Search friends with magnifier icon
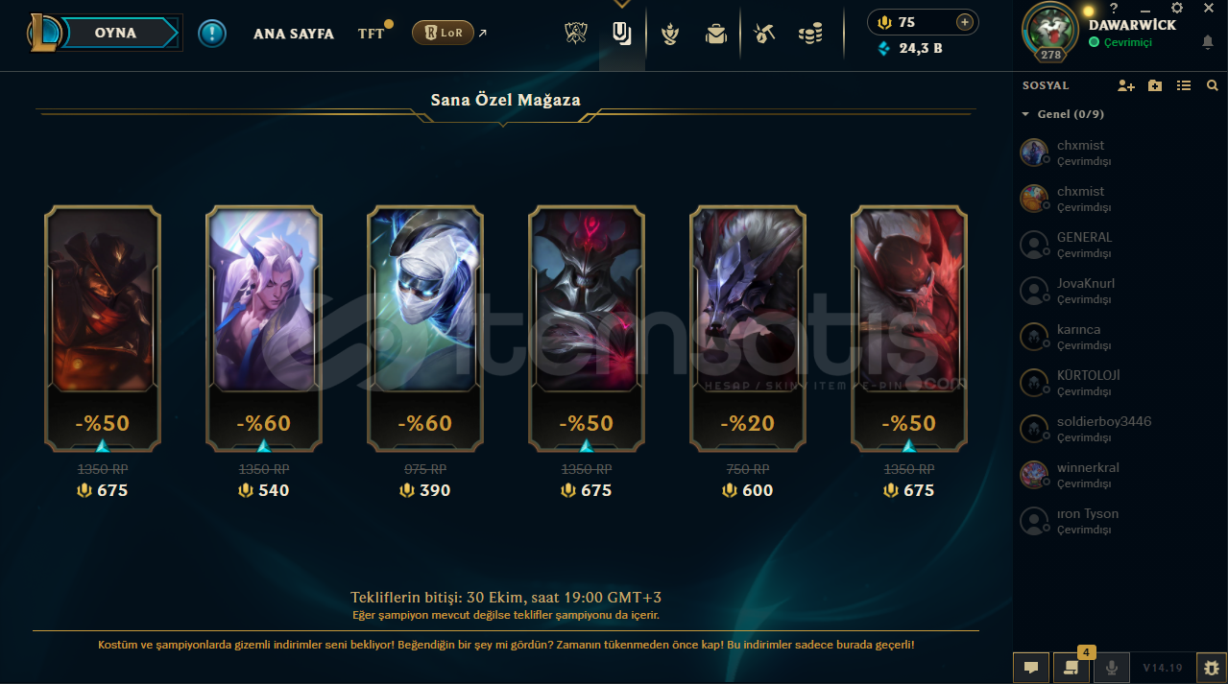This screenshot has width=1228, height=684. pos(1212,85)
